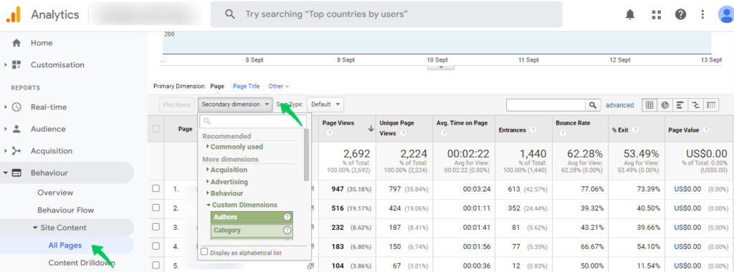Open the notifications bell
734x272 pixels.
[x=631, y=14]
